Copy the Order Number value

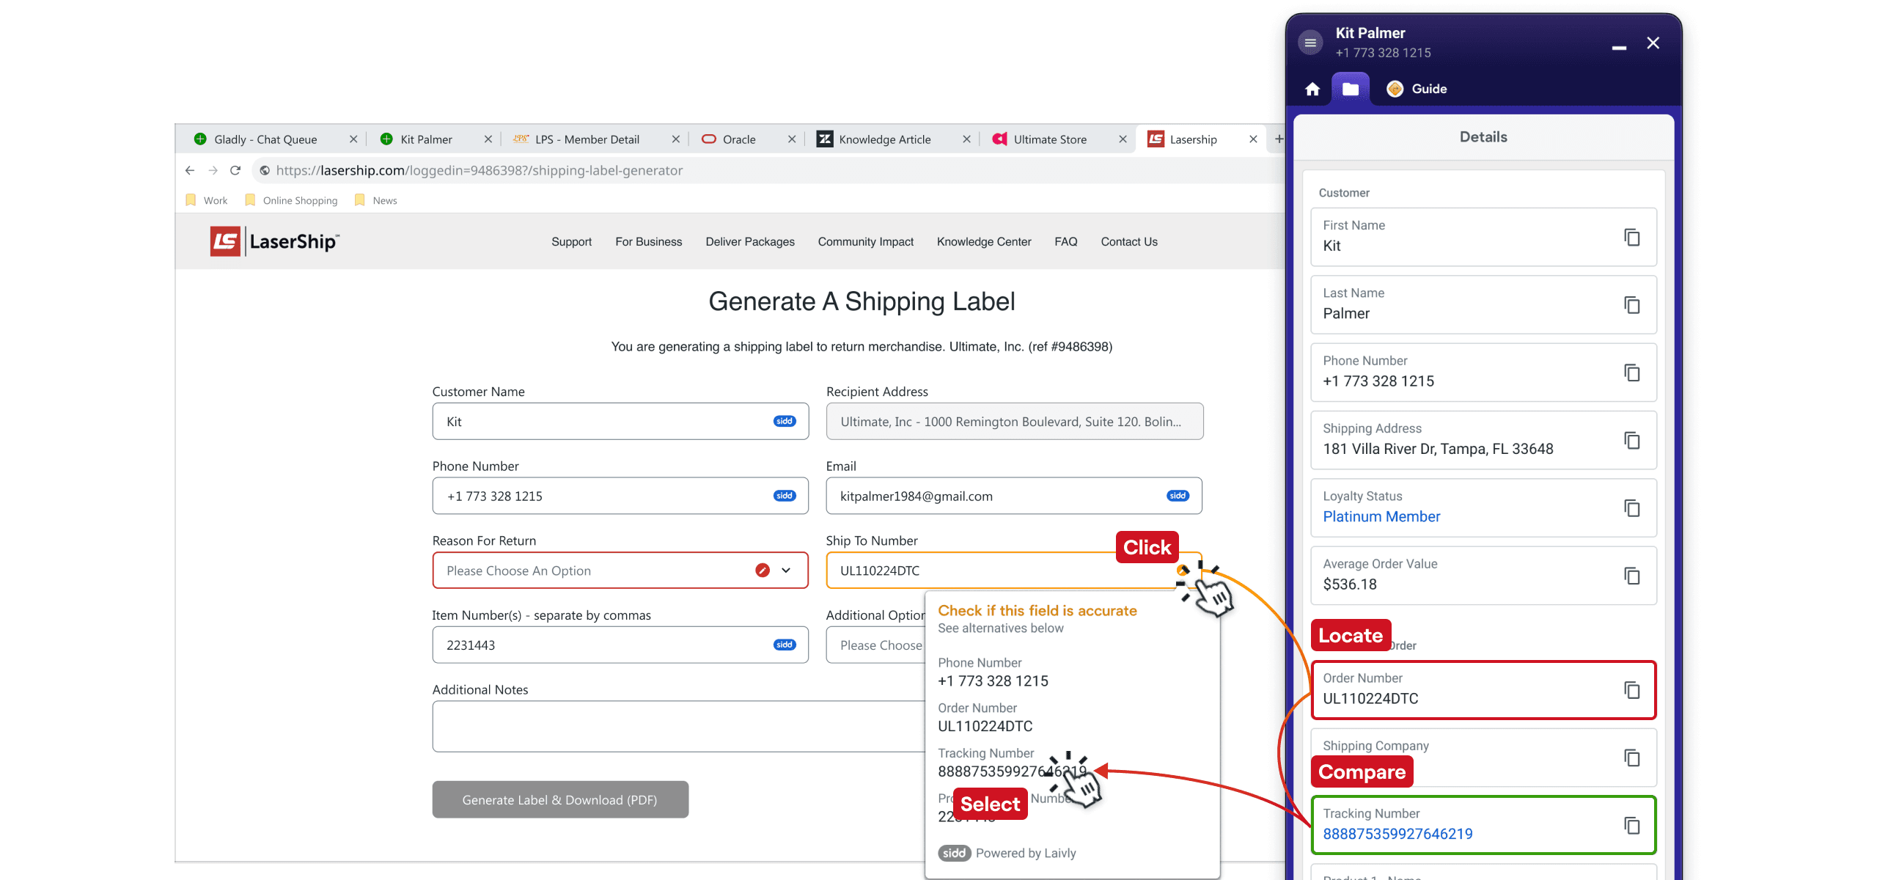[x=1631, y=690]
